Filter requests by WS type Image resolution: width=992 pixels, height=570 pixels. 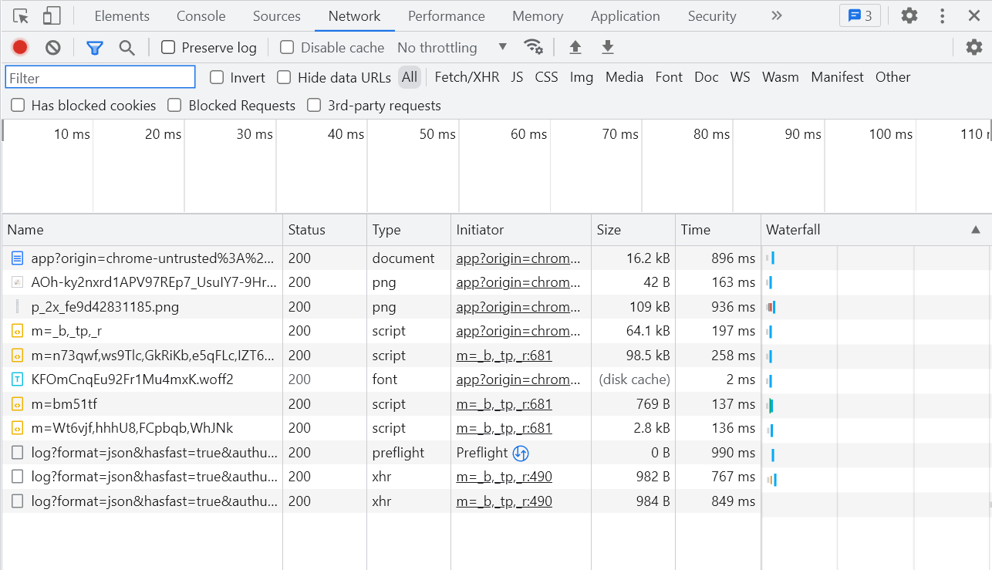(740, 77)
